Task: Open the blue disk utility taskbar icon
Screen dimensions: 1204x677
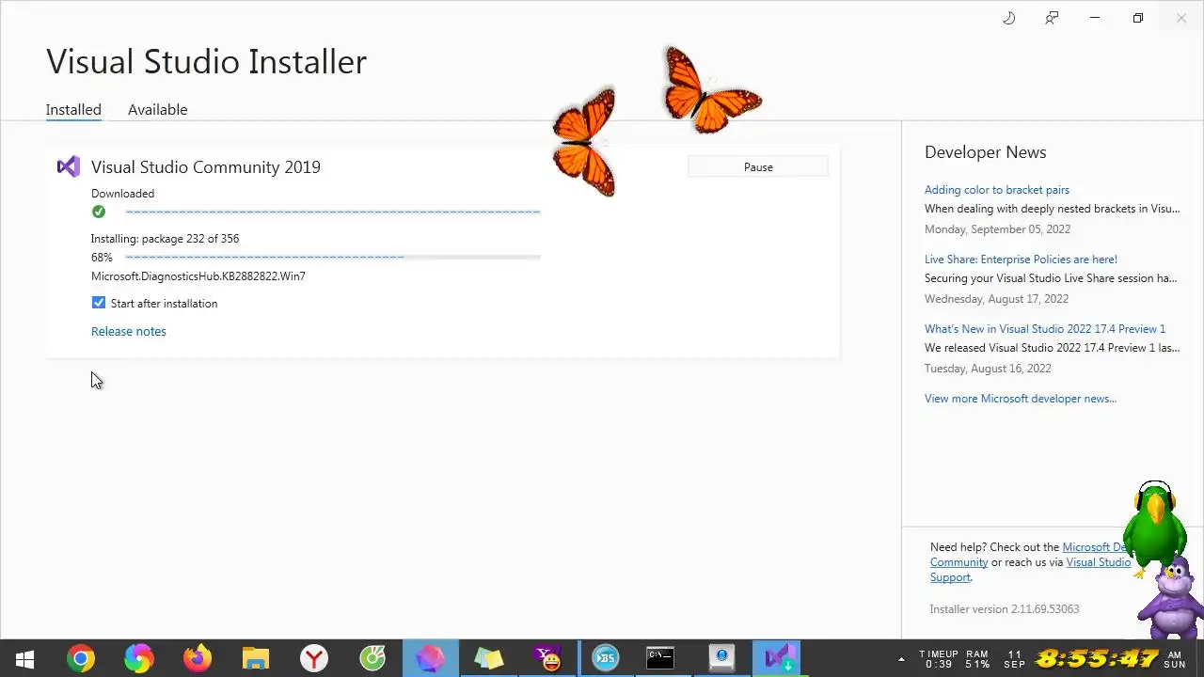Action: [x=721, y=658]
